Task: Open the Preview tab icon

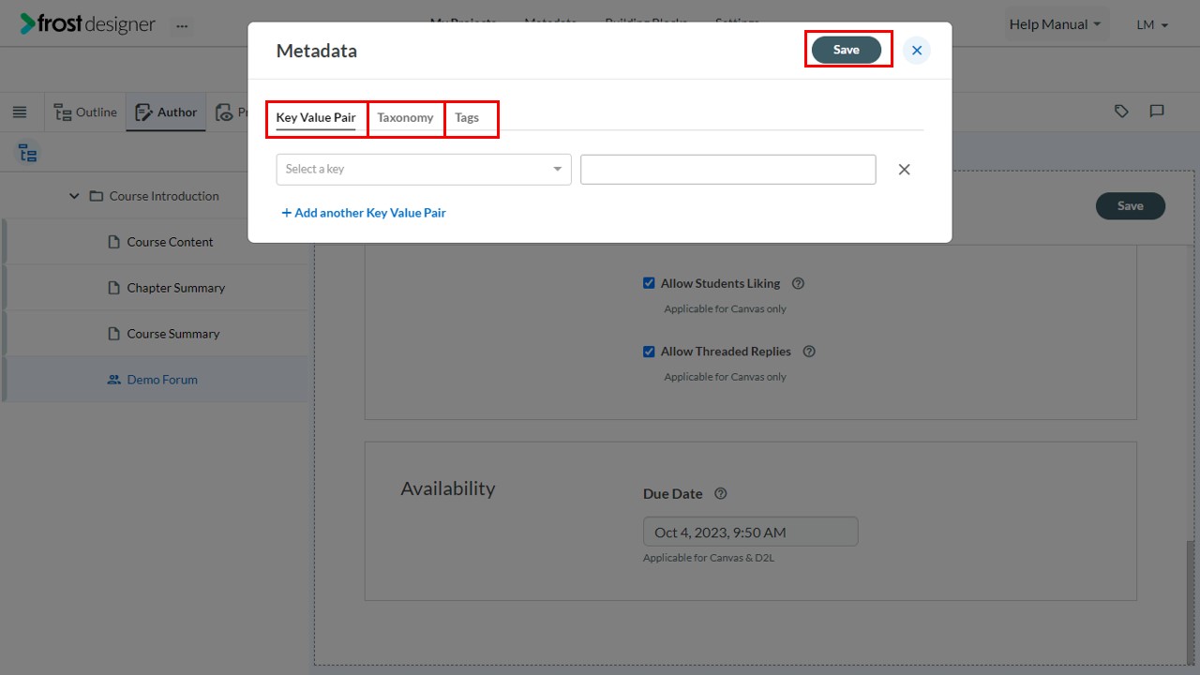Action: point(225,112)
